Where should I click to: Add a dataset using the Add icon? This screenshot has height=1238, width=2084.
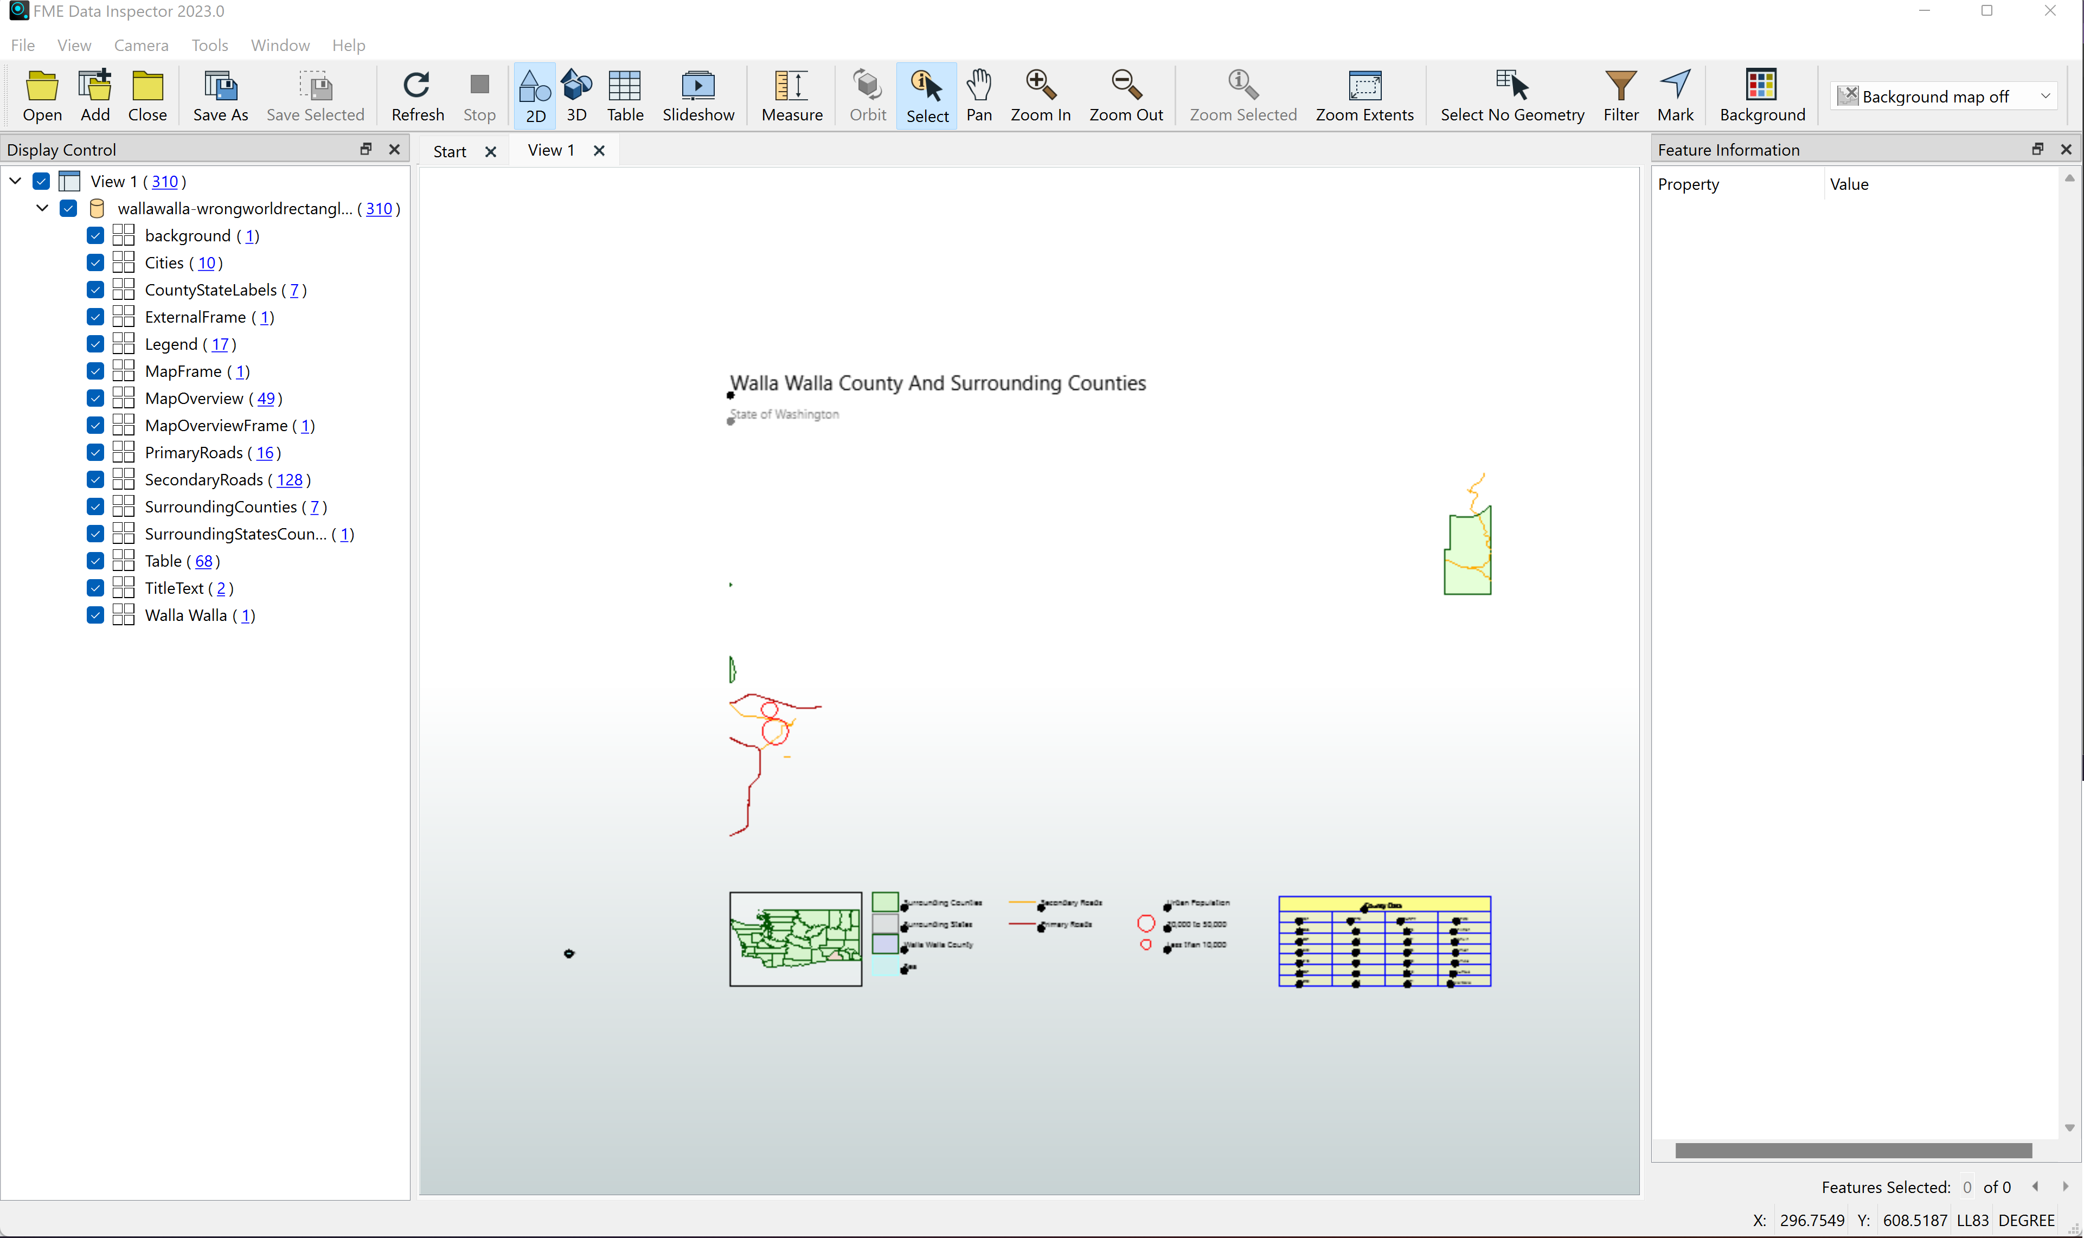pos(95,96)
